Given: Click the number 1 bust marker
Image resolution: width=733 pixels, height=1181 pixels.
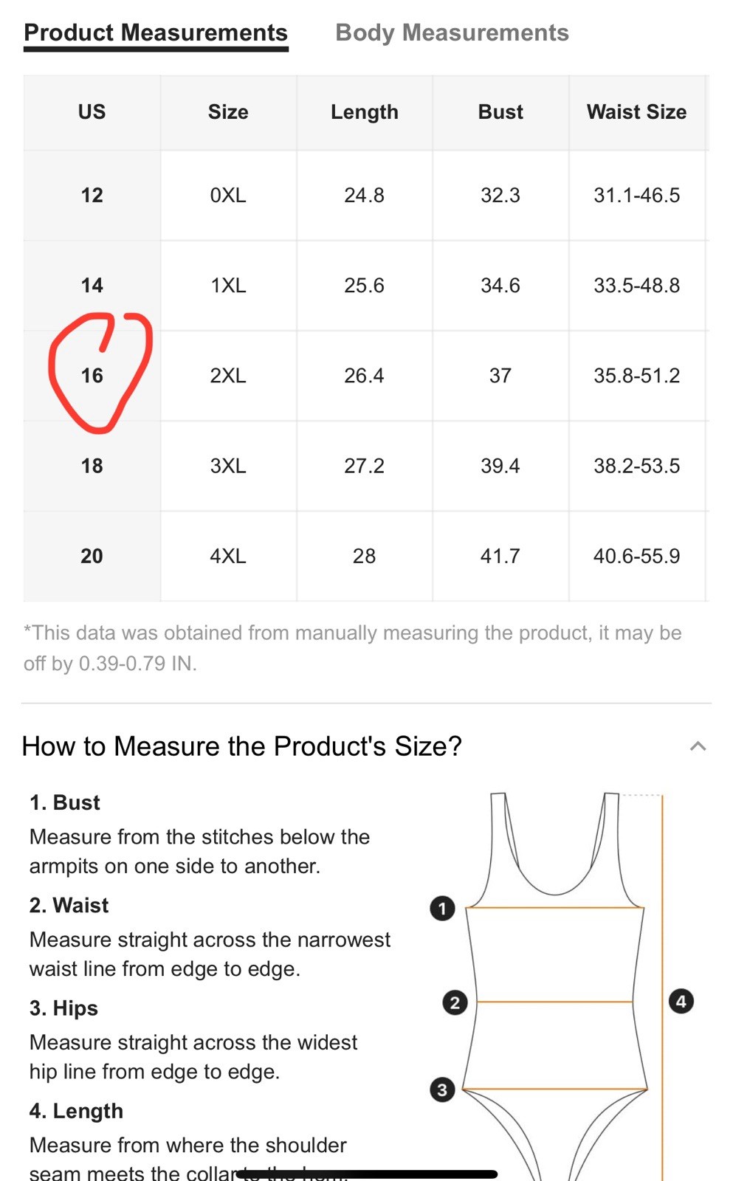Looking at the screenshot, I should [x=442, y=908].
